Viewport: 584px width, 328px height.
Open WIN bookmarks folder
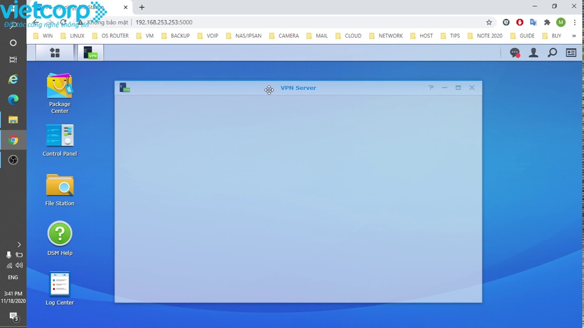point(43,36)
